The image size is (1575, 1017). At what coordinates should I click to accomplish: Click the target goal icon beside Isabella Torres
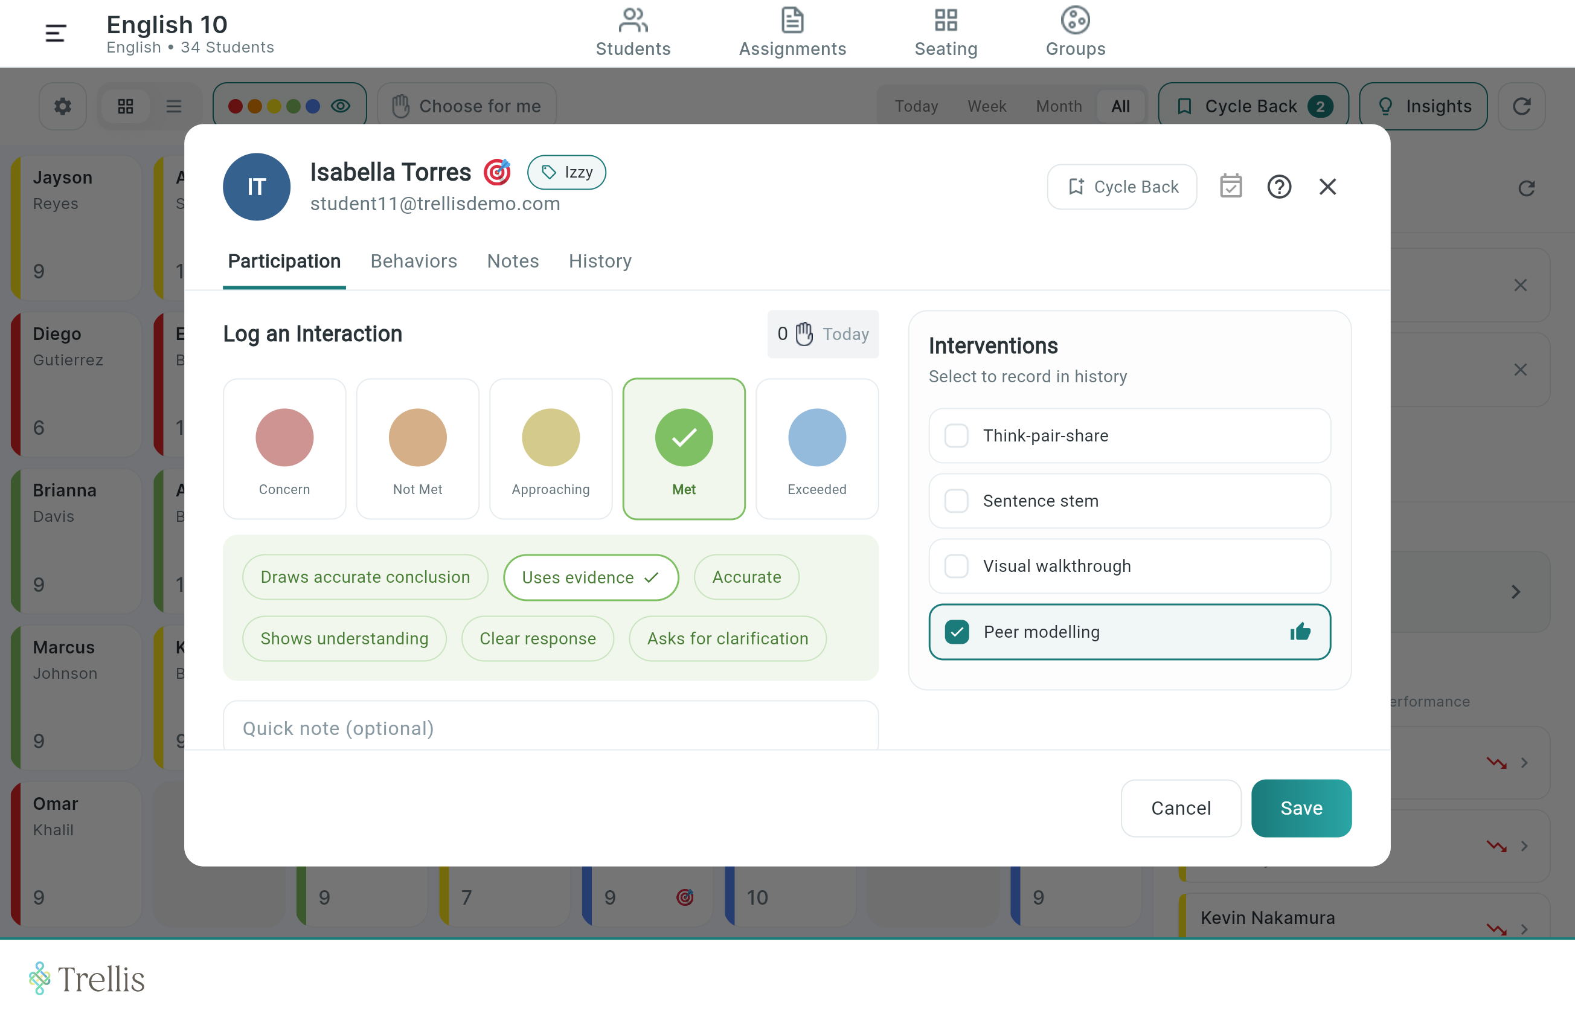(497, 172)
